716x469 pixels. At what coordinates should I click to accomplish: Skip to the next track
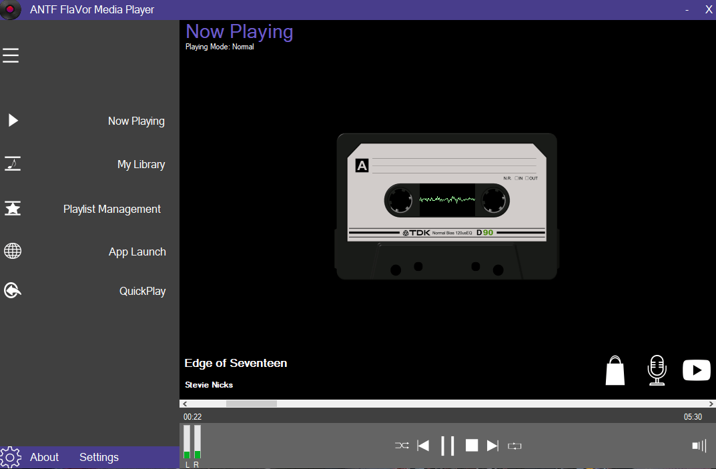point(492,446)
